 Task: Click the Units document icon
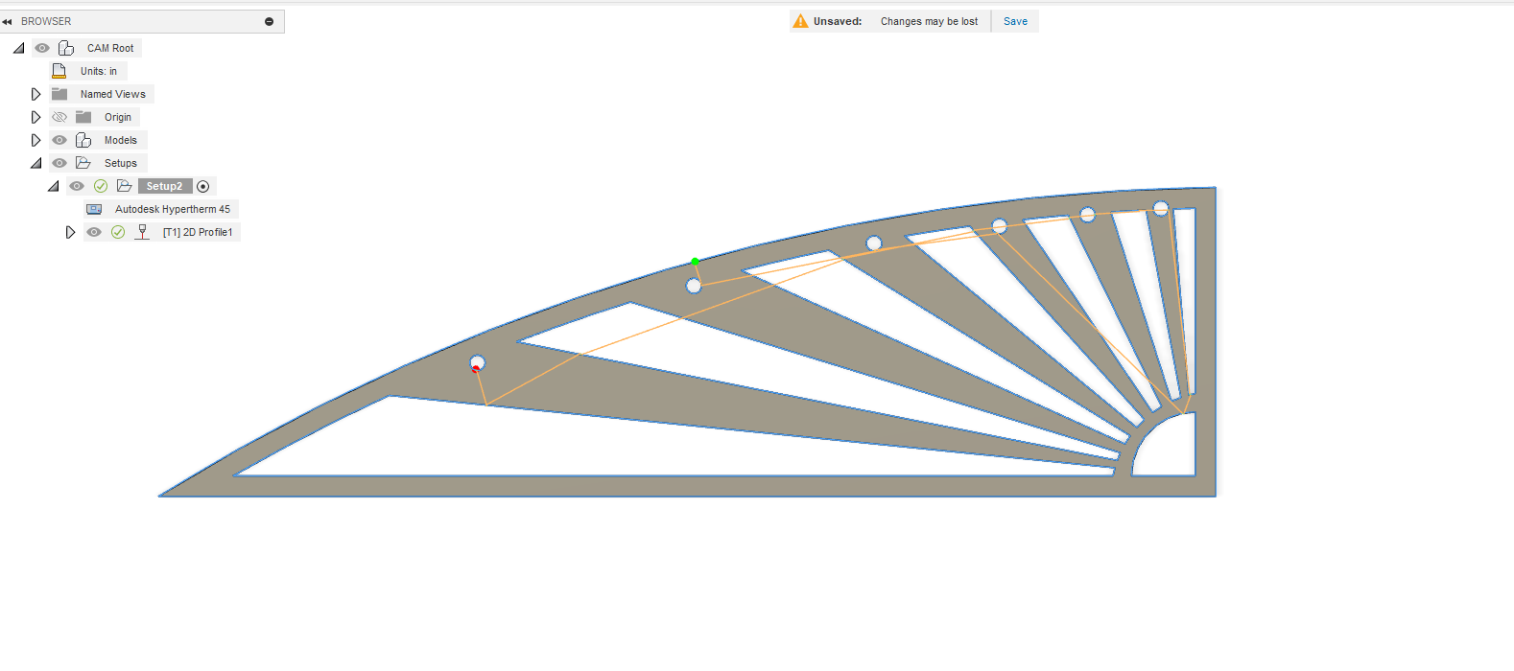pyautogui.click(x=59, y=71)
